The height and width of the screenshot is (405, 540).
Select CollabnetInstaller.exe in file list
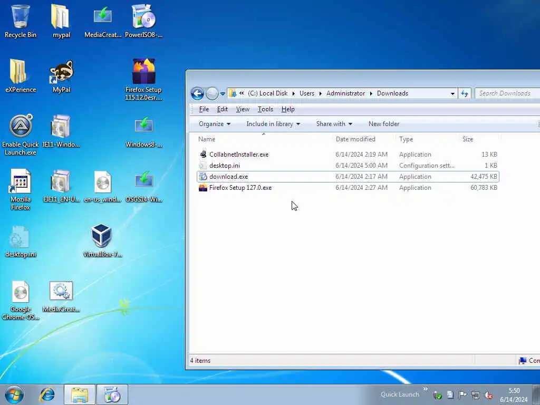(348, 155)
